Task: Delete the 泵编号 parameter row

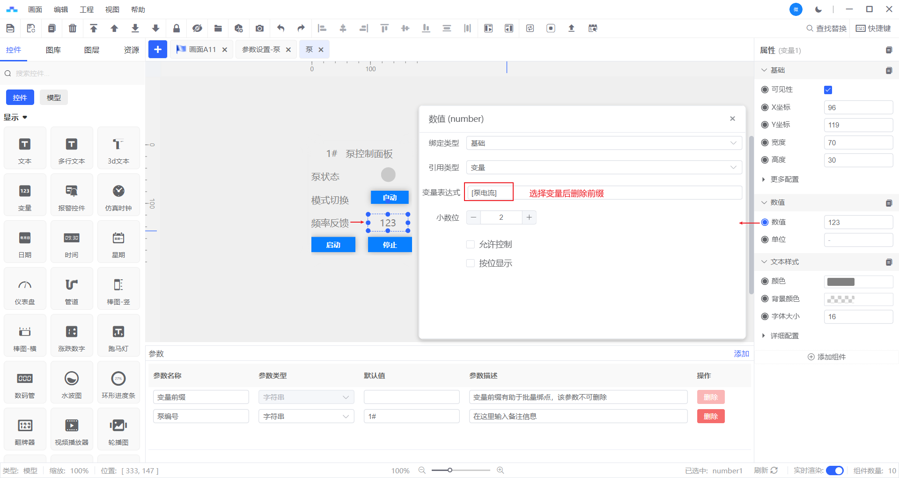Action: click(x=710, y=416)
